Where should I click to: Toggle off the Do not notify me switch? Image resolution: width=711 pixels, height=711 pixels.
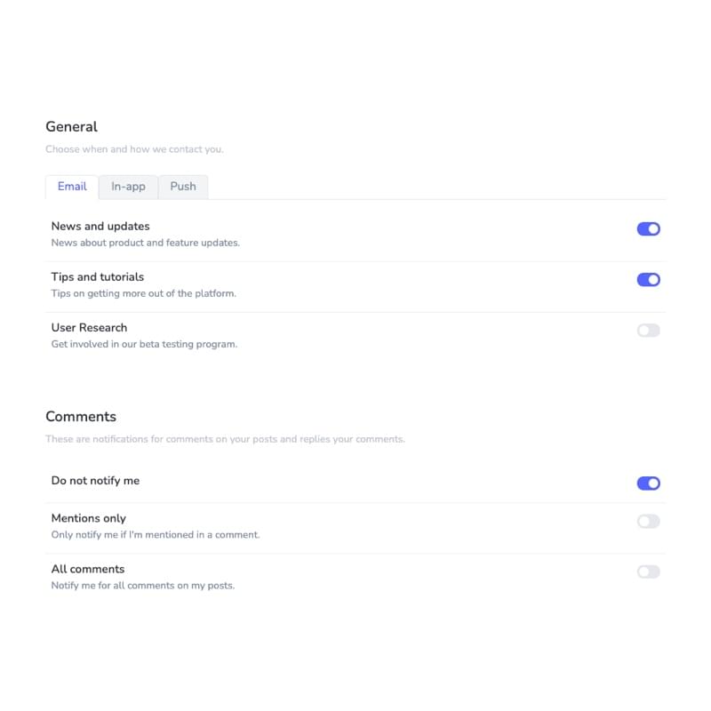(x=649, y=483)
